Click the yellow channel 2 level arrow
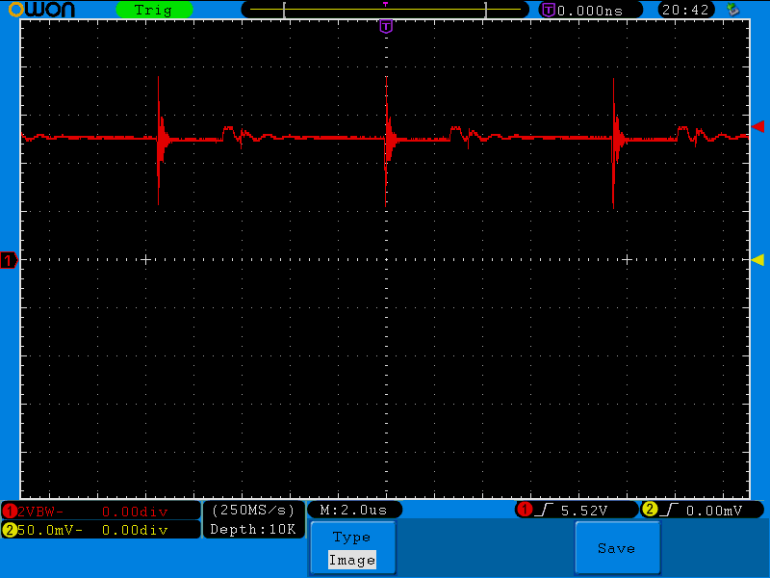The width and height of the screenshot is (770, 578). (757, 260)
